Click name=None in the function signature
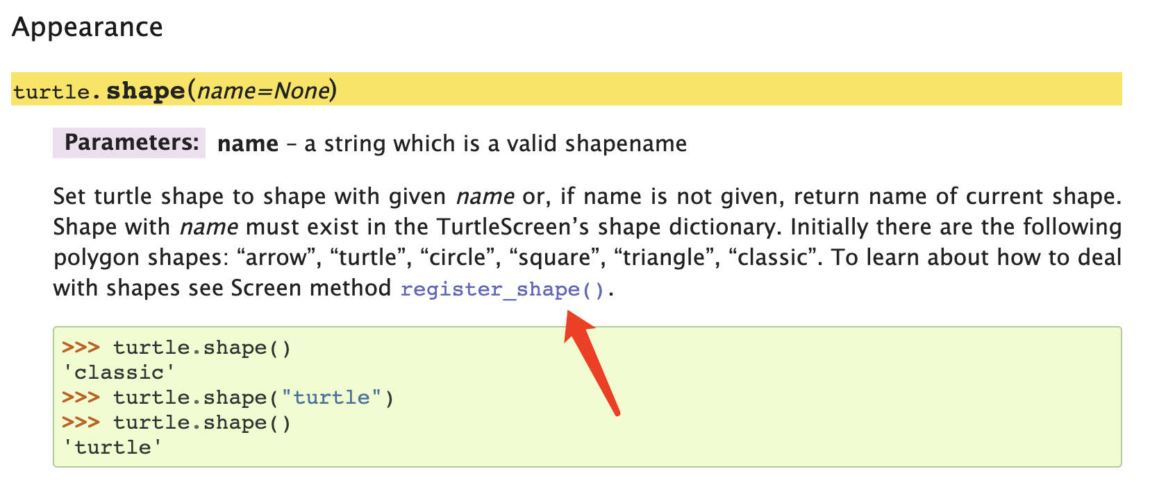This screenshot has height=487, width=1150. tap(262, 90)
